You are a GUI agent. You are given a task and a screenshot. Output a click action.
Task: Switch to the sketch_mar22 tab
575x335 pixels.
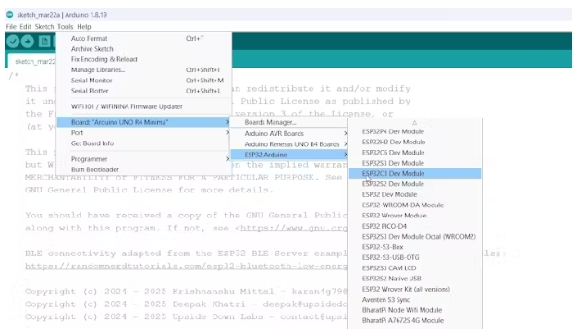pyautogui.click(x=33, y=61)
